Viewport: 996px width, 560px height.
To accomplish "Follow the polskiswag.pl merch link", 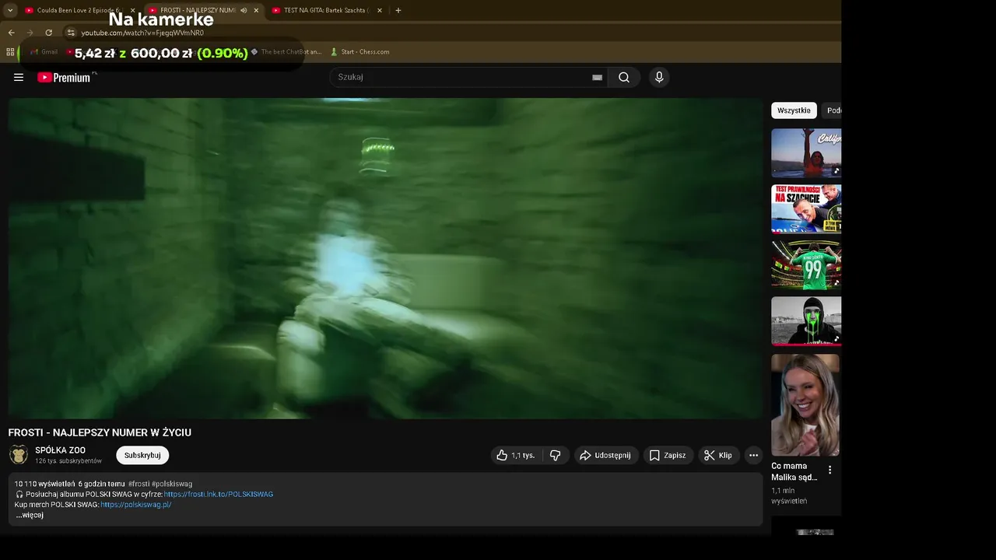I will [x=136, y=504].
